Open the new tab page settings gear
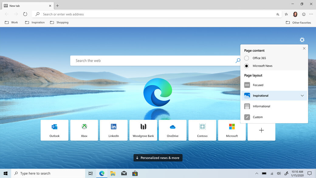 click(302, 40)
